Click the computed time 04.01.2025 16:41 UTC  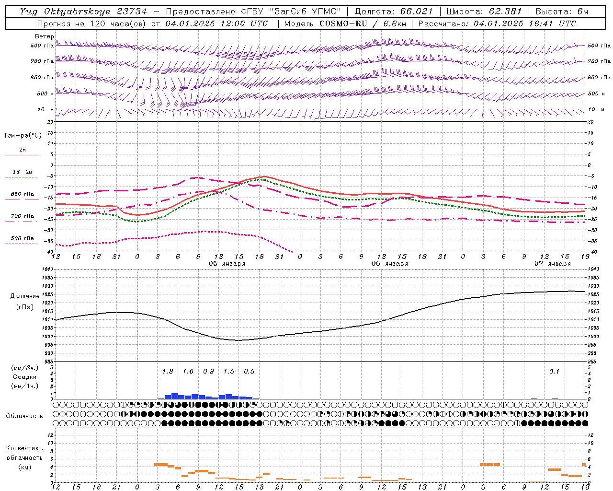pos(525,23)
